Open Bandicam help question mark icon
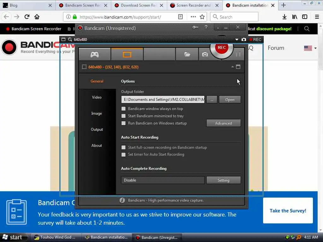Image resolution: width=323 pixels, height=242 pixels. point(206,27)
